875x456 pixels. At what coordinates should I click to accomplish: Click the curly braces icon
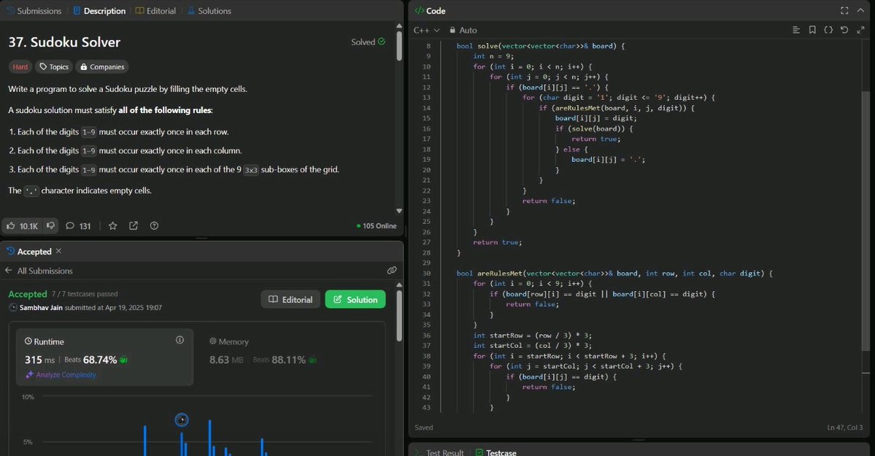pos(829,30)
